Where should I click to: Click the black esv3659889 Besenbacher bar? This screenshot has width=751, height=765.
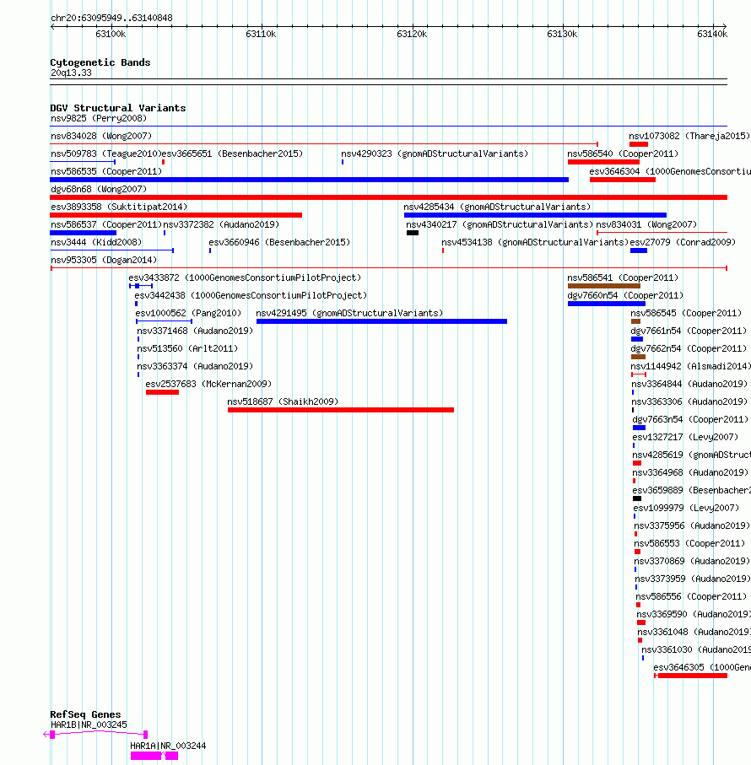637,498
